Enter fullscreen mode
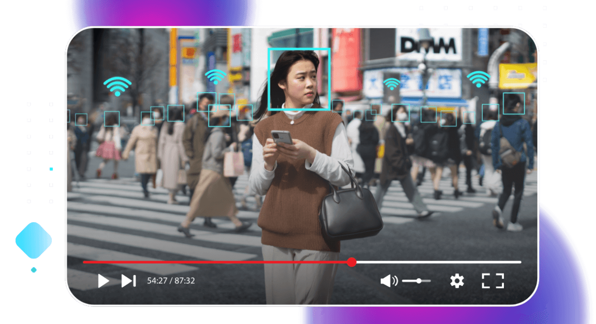The width and height of the screenshot is (596, 324). 493,280
